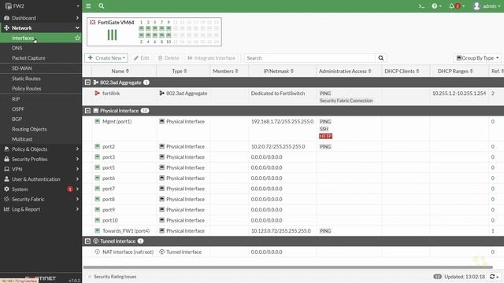Select the port3 interface row
The width and height of the screenshot is (504, 283).
tap(293, 157)
